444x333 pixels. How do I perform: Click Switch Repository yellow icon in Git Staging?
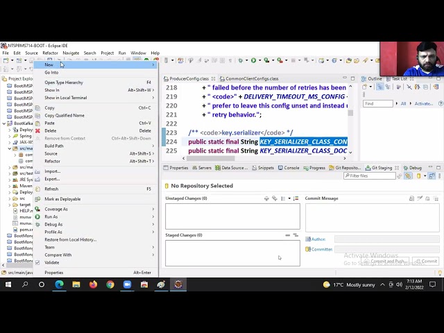tap(419, 176)
